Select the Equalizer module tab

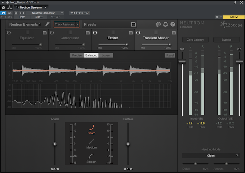(27, 40)
